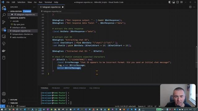198x111 pixels.
Task: Open the Explorer view in the activity bar
Action: point(4,8)
